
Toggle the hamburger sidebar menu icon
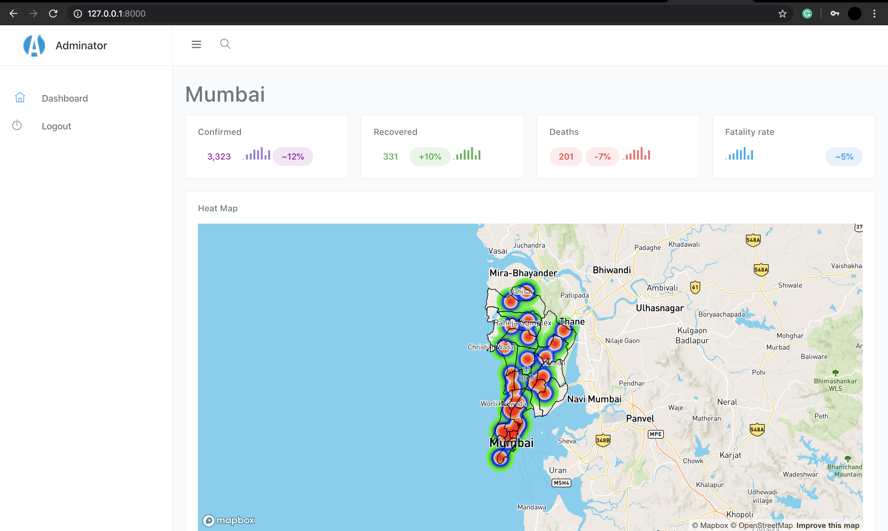click(196, 44)
